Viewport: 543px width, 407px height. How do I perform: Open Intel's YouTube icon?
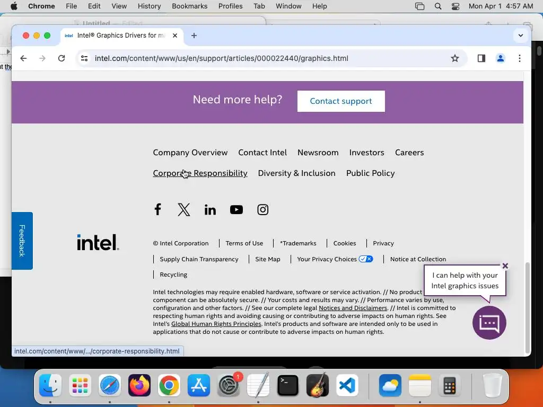click(x=237, y=210)
